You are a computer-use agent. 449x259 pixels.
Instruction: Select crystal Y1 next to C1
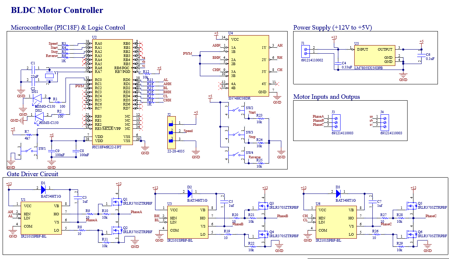coord(50,75)
